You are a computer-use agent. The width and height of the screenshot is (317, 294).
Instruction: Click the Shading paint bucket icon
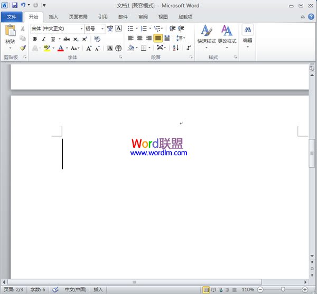pyautogui.click(x=131, y=48)
